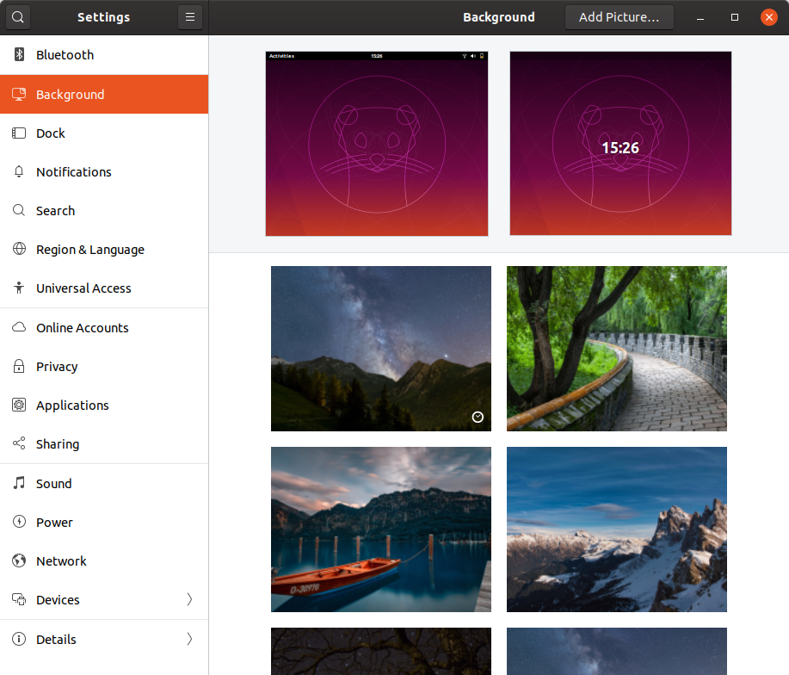This screenshot has height=675, width=789.
Task: Minimize the Settings window
Action: 700,17
